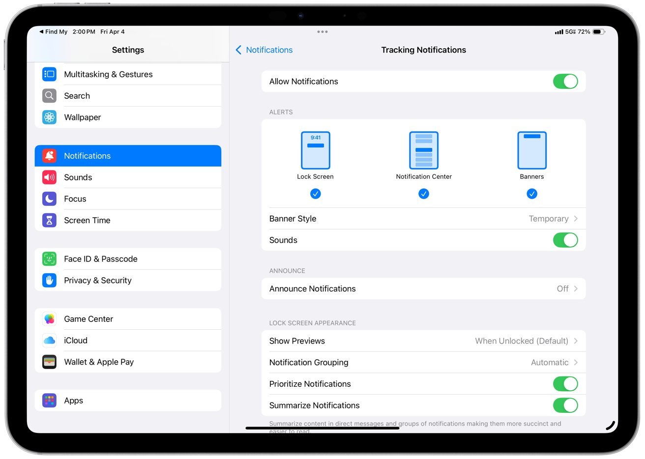Tap the battery icon in status bar
The height and width of the screenshot is (459, 645).
(x=598, y=32)
